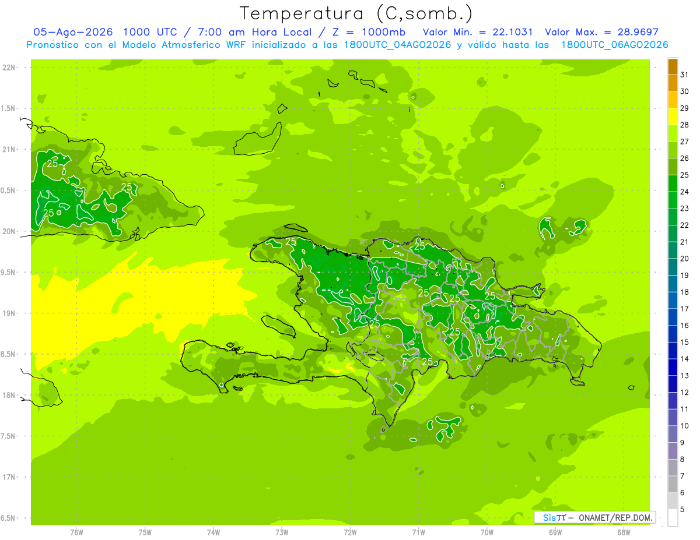Image resolution: width=700 pixels, height=540 pixels.
Task: Click the purple swatch between 8 and 9
Action: (673, 451)
